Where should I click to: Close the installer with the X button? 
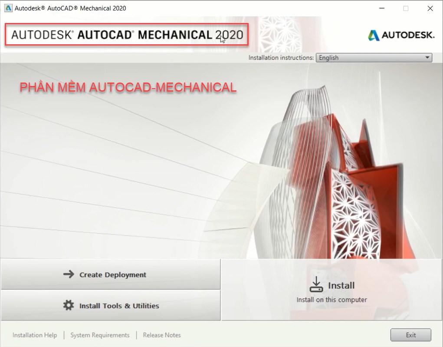tap(430, 8)
